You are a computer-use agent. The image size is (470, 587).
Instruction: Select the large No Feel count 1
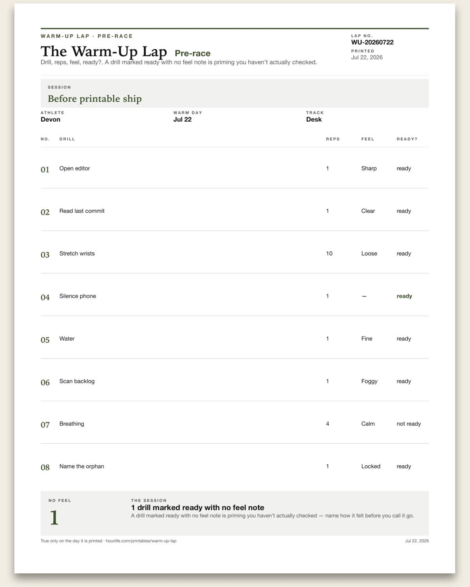54,518
